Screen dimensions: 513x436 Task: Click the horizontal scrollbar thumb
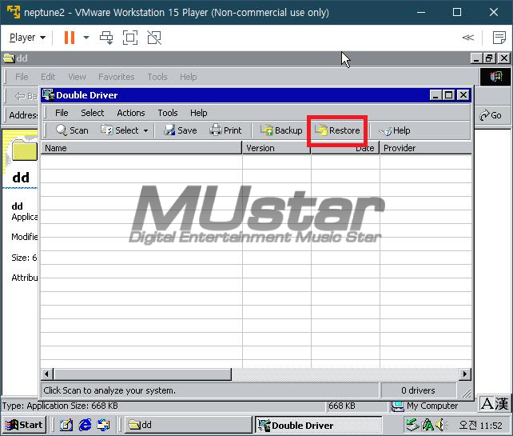(142, 374)
